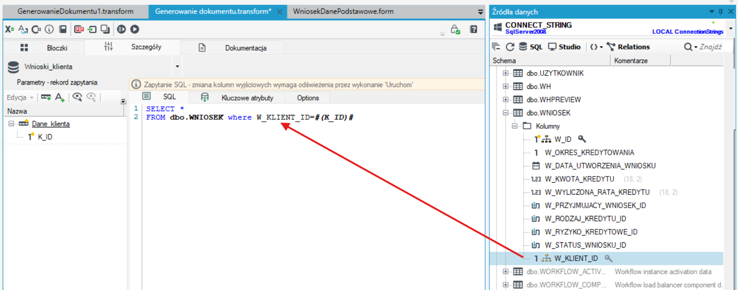Click the C# code icon in the toolbar

36,29
